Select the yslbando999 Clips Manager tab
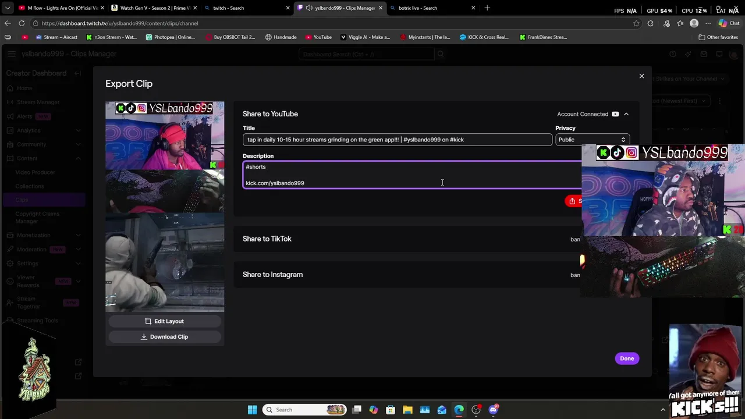The width and height of the screenshot is (745, 419). tap(339, 8)
